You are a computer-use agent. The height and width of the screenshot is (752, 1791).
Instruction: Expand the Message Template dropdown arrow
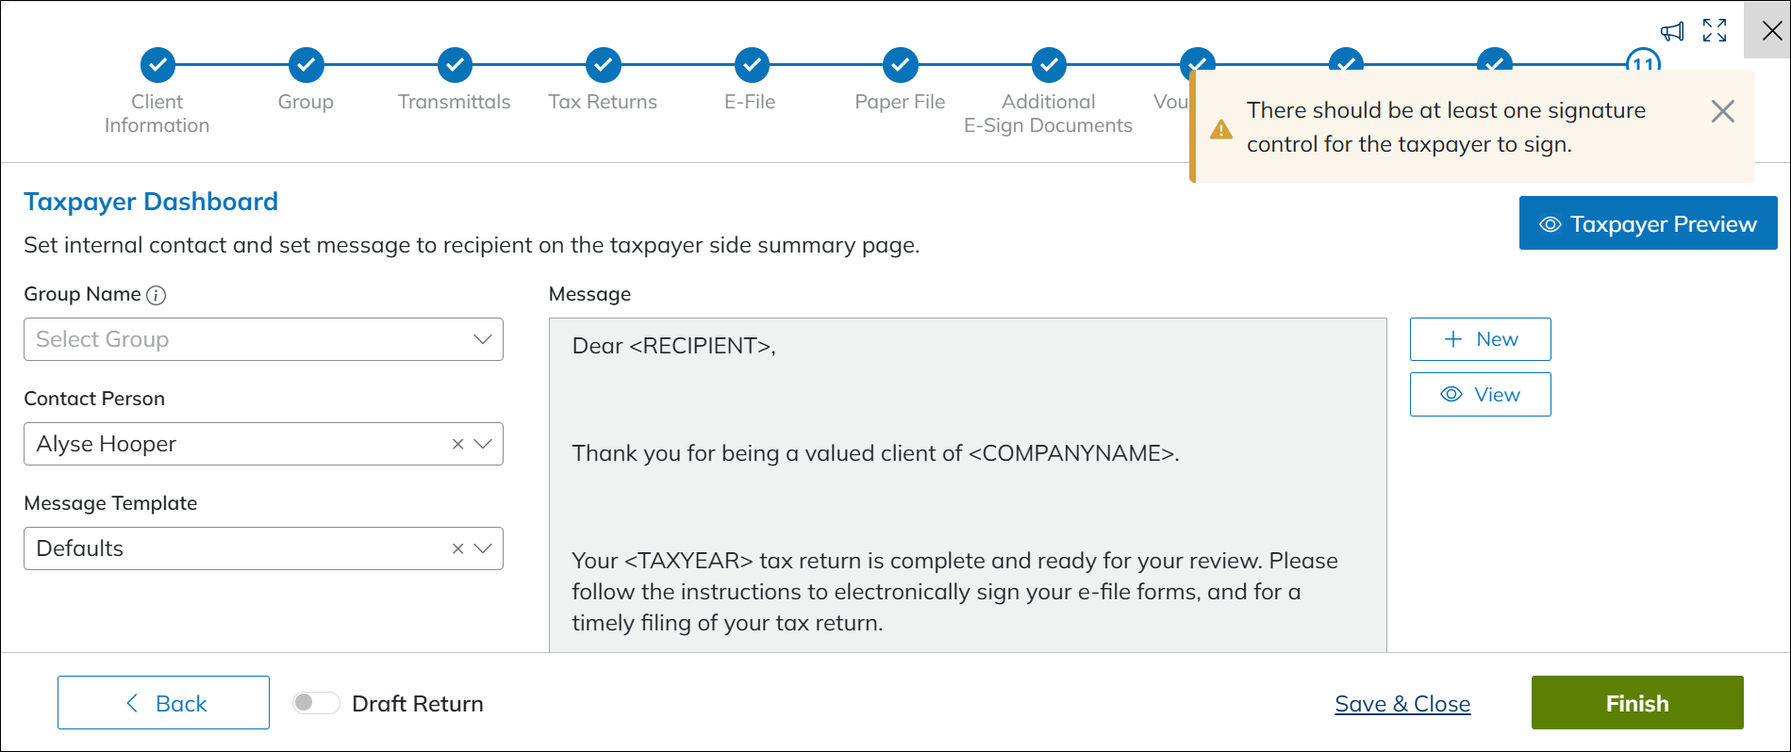point(483,548)
